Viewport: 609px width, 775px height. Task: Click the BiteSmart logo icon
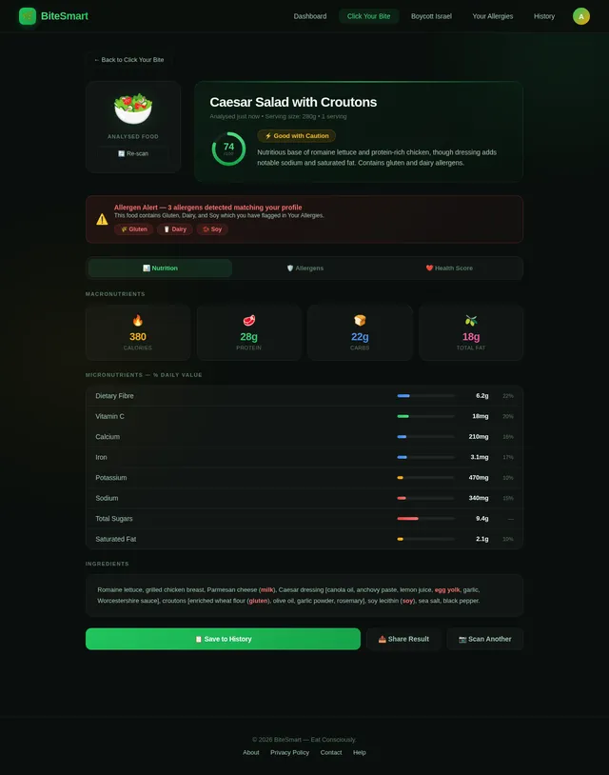pyautogui.click(x=28, y=16)
